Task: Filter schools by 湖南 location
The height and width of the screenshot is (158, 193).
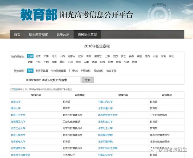Action: (x=30, y=62)
